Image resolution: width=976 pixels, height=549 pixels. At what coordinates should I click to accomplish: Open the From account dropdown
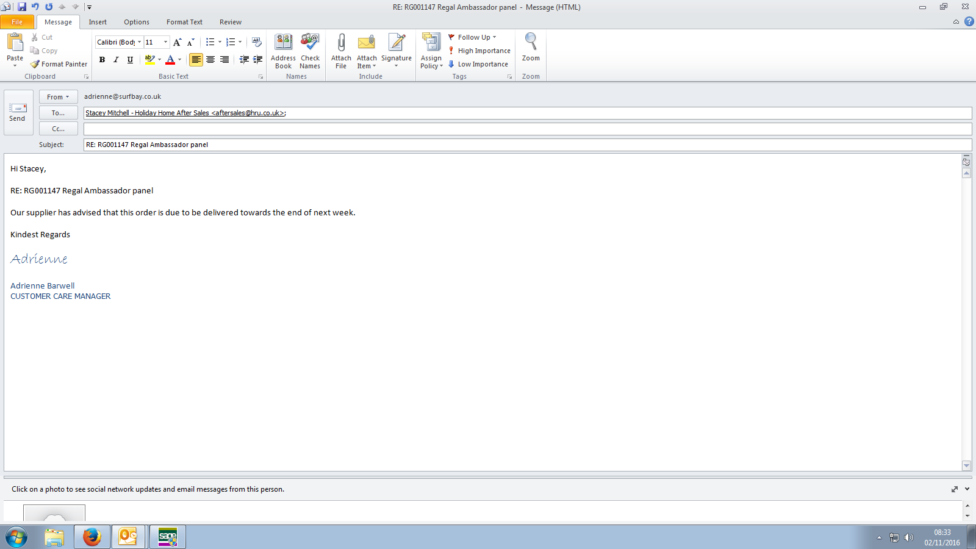click(x=58, y=97)
